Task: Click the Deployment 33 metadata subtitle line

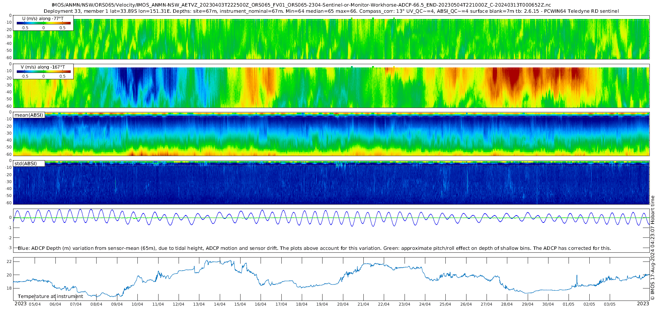Action: pos(331,11)
